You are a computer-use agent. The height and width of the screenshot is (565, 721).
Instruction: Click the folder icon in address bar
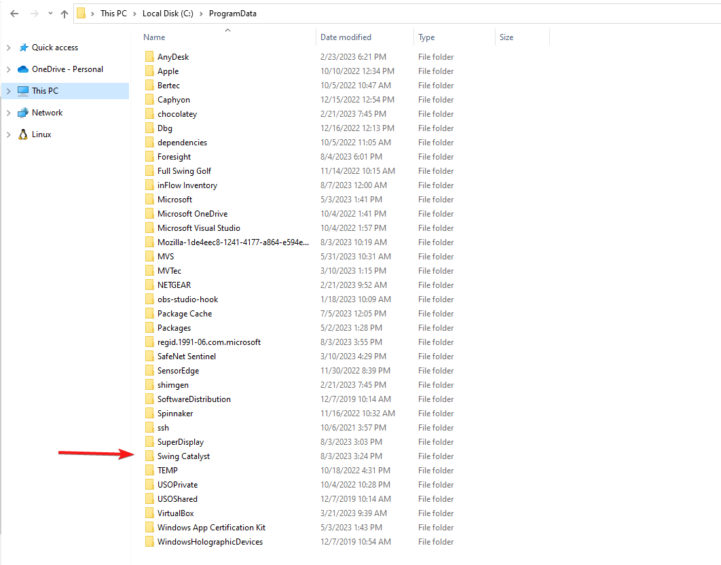pos(81,14)
